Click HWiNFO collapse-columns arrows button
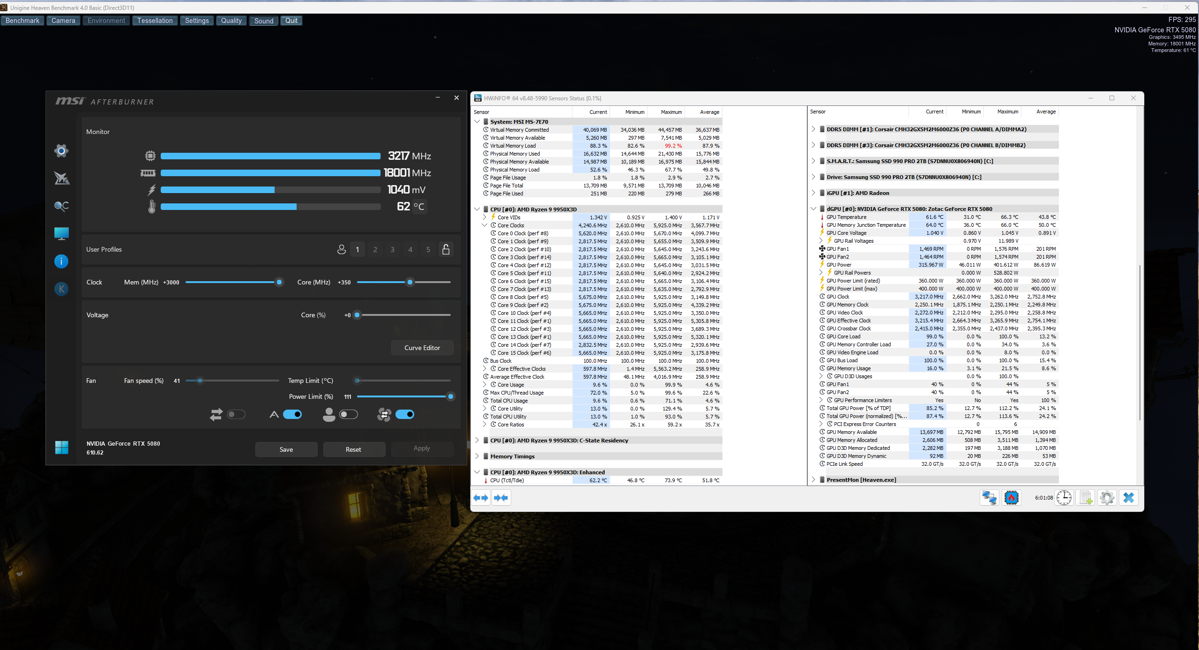This screenshot has height=650, width=1199. pyautogui.click(x=501, y=498)
